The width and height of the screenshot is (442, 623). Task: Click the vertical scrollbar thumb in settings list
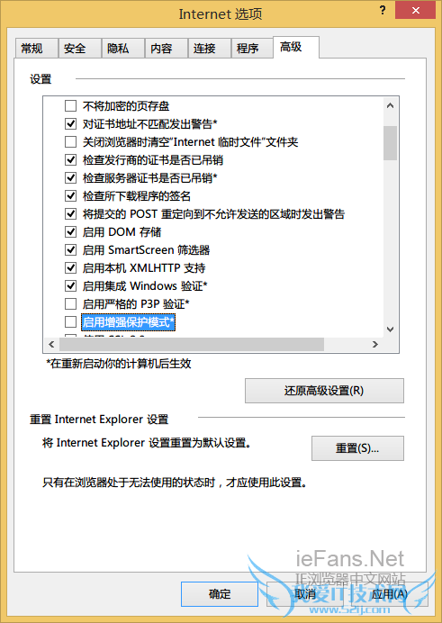tap(390, 143)
